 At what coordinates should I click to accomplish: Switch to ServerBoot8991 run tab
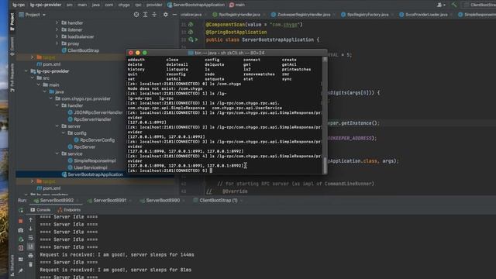tap(109, 201)
